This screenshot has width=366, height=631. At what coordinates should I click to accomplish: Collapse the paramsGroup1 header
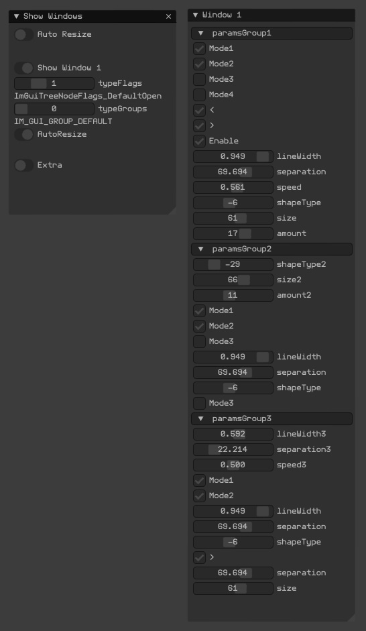click(x=272, y=33)
